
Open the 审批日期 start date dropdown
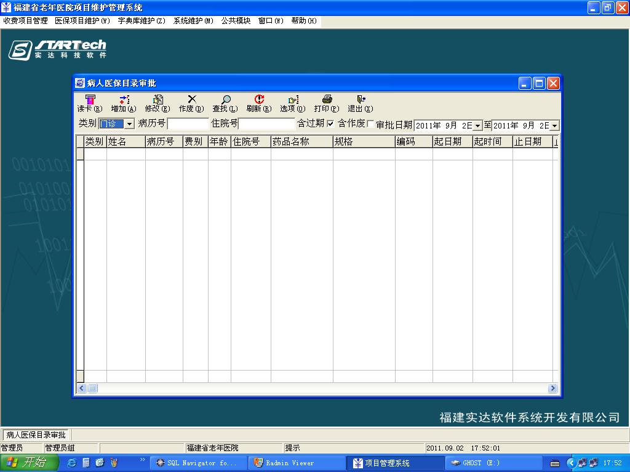[477, 125]
